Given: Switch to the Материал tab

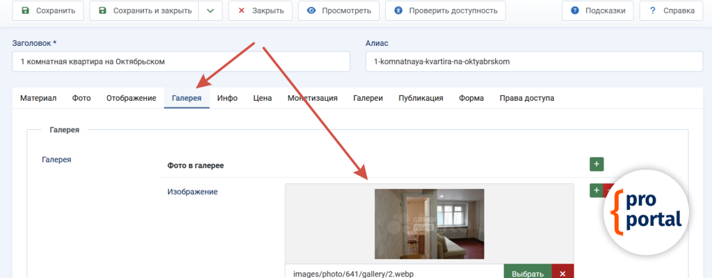Looking at the screenshot, I should tap(38, 98).
